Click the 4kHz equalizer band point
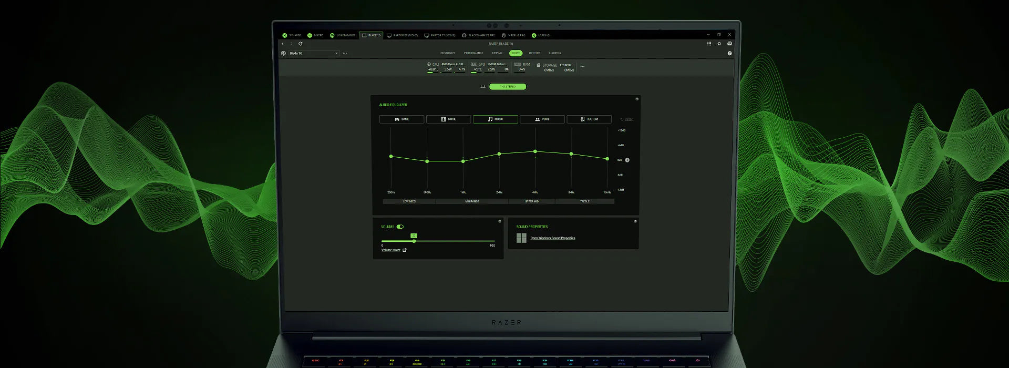 (535, 151)
